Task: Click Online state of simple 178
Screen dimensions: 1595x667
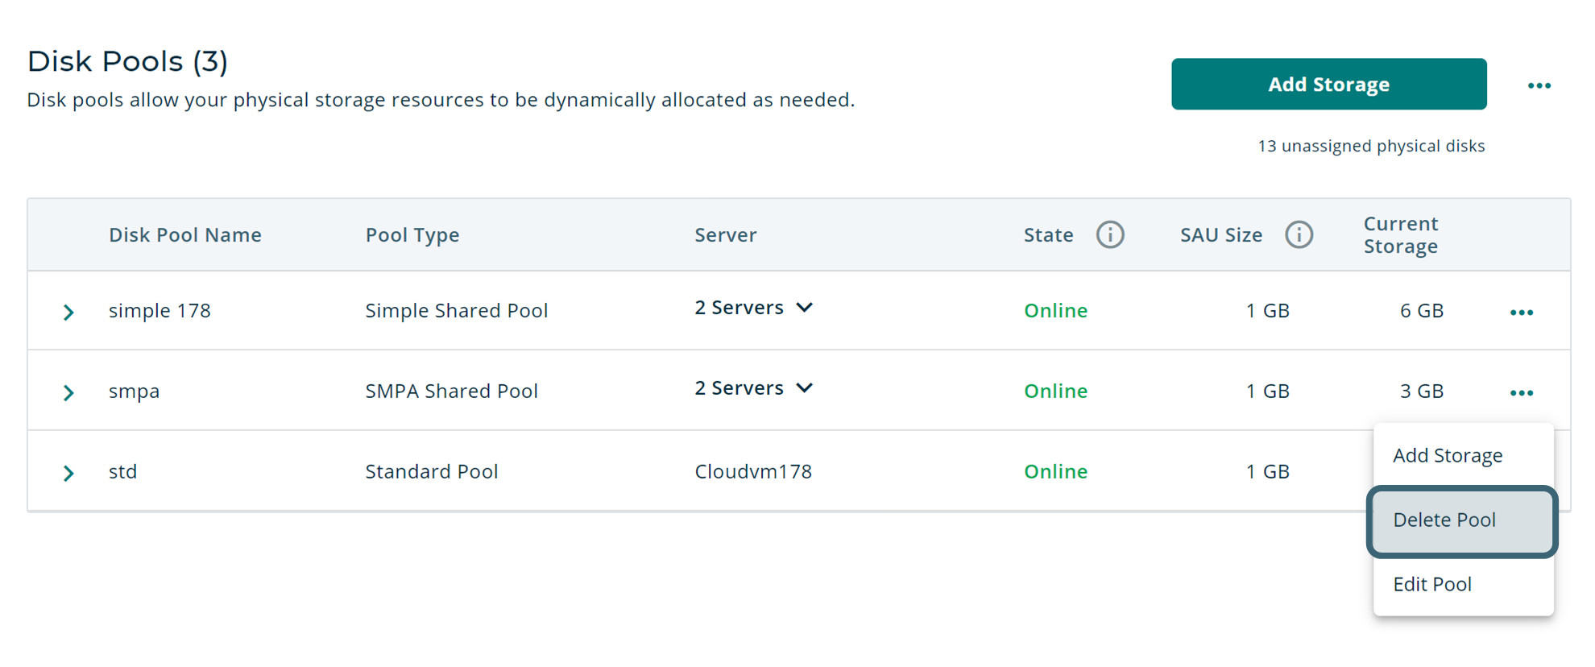Action: (1055, 311)
